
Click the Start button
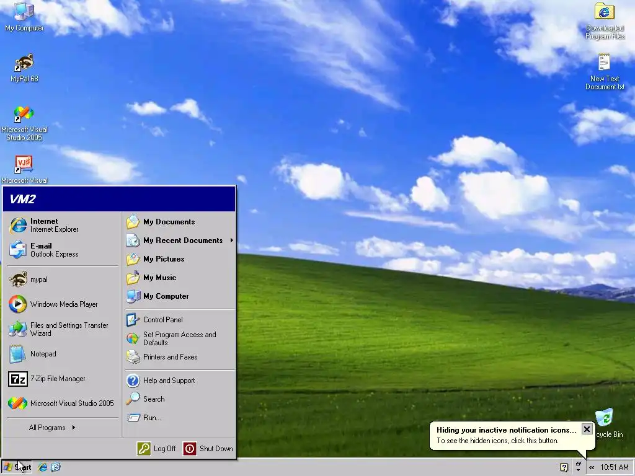pos(17,467)
